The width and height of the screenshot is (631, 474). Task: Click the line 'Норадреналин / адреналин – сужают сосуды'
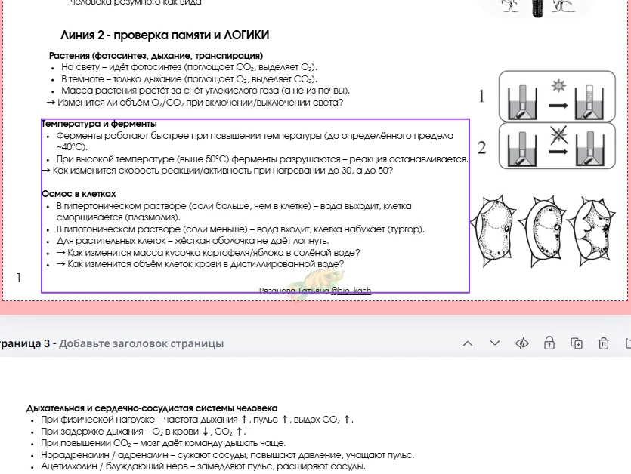pyautogui.click(x=227, y=454)
